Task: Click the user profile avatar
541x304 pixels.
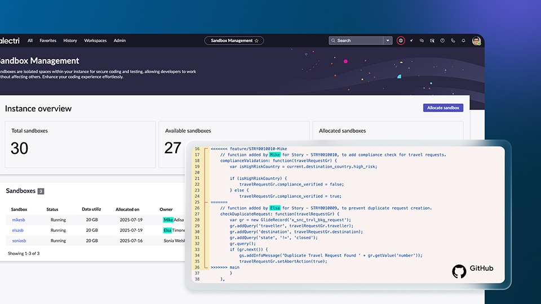Action: pyautogui.click(x=476, y=41)
